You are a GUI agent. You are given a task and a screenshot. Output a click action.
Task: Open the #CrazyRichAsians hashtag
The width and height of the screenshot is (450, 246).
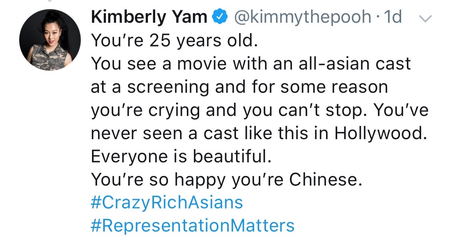pyautogui.click(x=167, y=202)
